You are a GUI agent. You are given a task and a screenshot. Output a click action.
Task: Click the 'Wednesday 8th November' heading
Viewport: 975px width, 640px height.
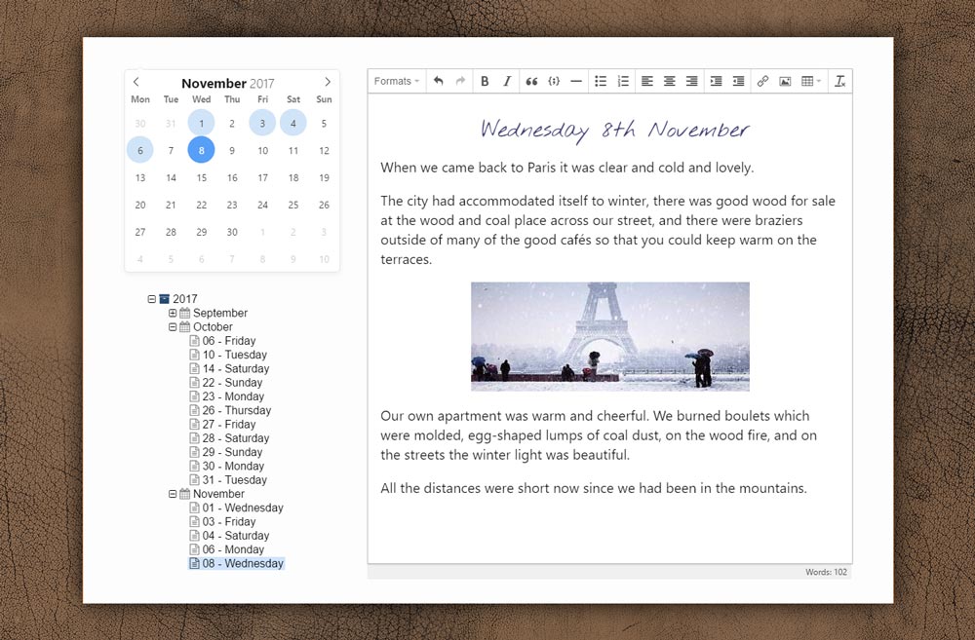[x=614, y=130]
